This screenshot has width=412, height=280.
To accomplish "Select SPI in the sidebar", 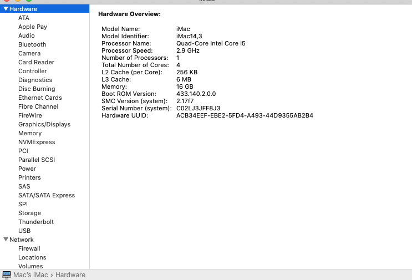I will coord(23,204).
